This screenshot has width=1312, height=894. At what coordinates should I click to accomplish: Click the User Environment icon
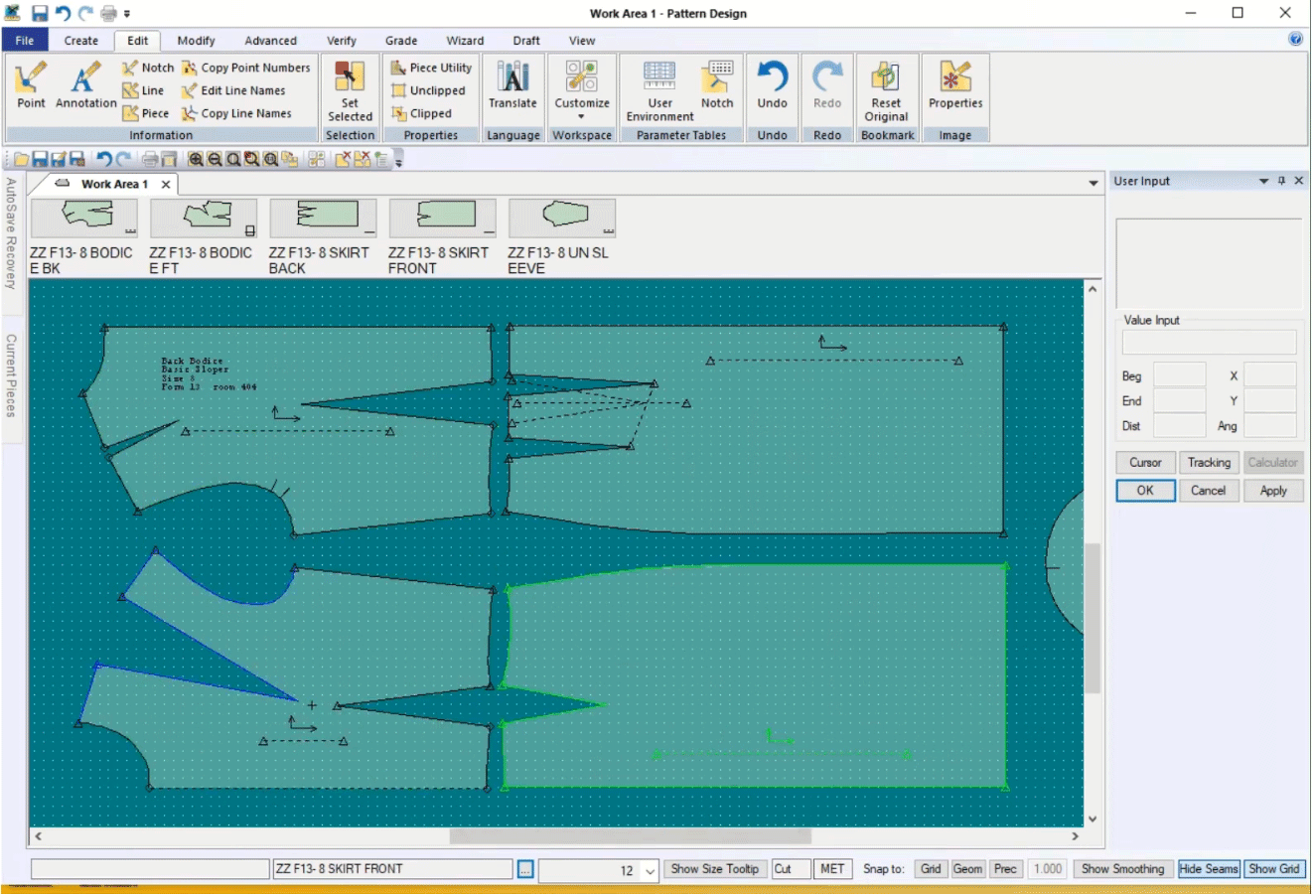tap(659, 78)
